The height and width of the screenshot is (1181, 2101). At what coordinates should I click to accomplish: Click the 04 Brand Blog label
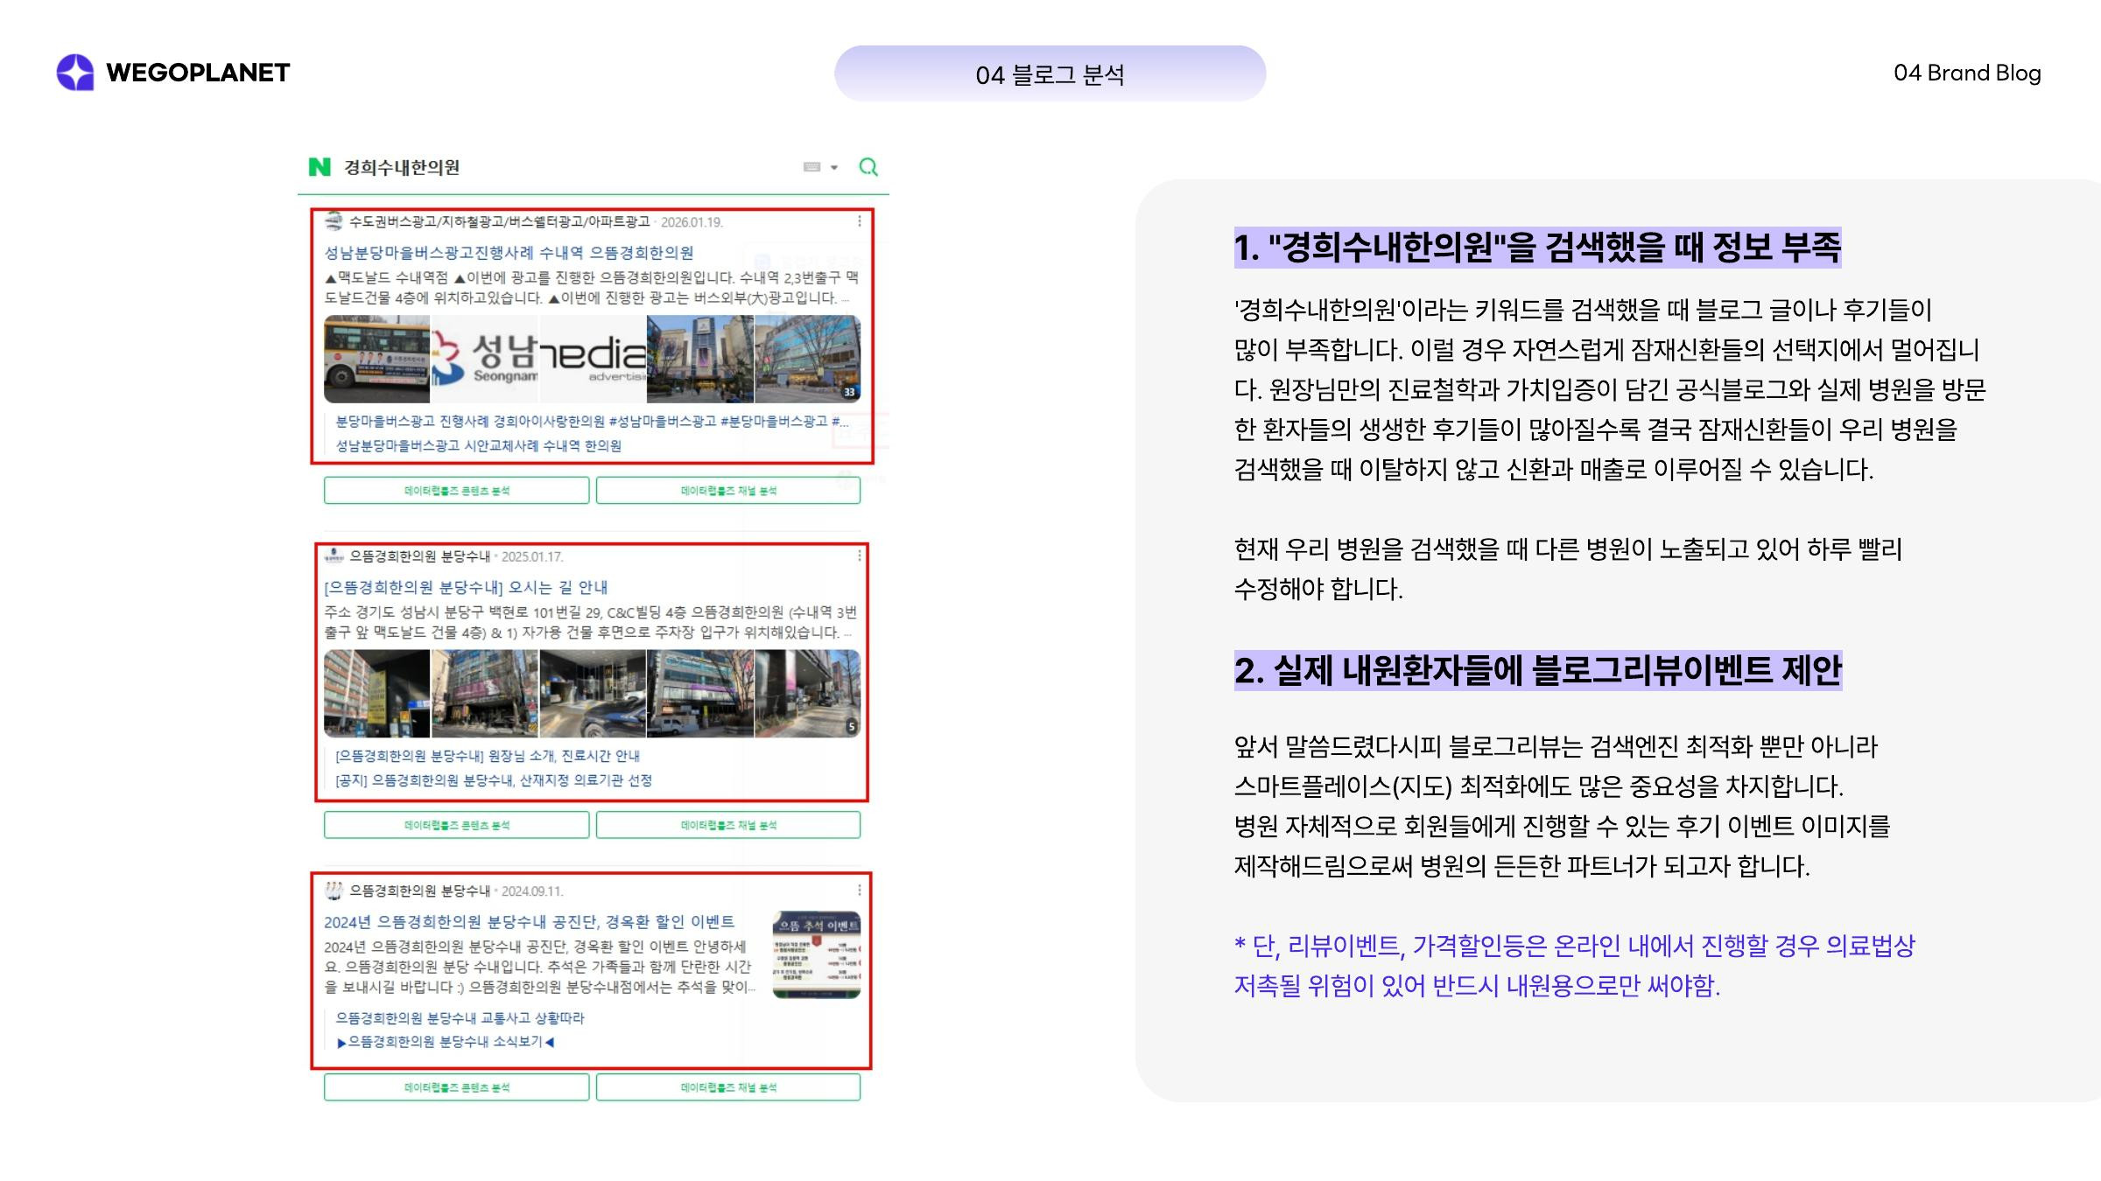(1967, 73)
